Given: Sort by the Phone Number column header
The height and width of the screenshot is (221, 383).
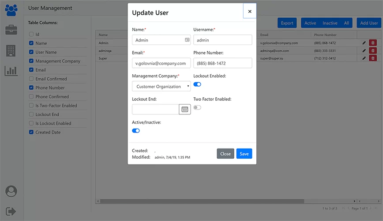Looking at the screenshot, I should coord(325,35).
